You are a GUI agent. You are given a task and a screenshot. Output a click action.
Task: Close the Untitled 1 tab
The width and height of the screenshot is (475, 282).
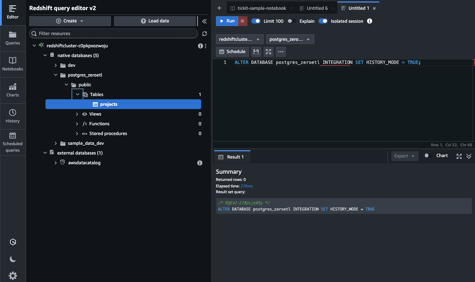point(374,8)
